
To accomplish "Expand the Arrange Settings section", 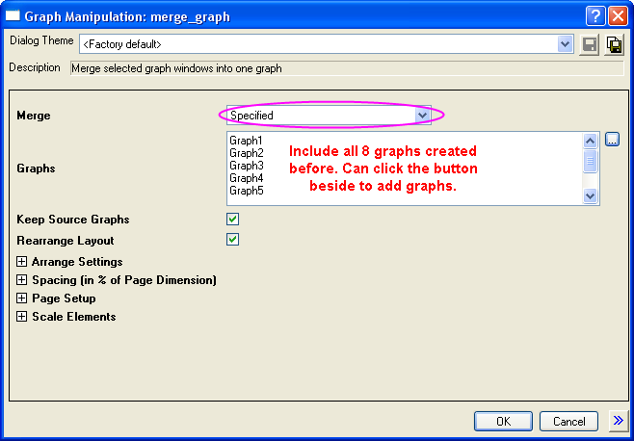I will [x=22, y=262].
